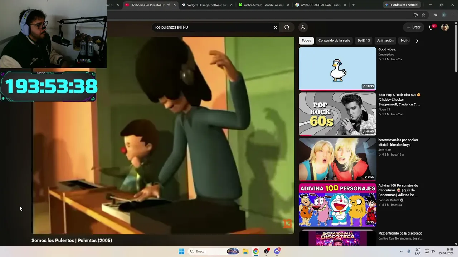This screenshot has height=257, width=458.
Task: Click the 'Good vibes.' video title
Action: (387, 49)
